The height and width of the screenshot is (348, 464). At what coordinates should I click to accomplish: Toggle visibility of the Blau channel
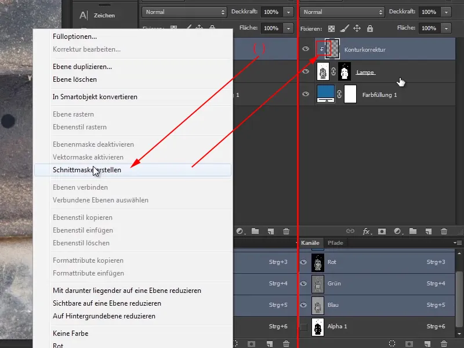(x=303, y=305)
